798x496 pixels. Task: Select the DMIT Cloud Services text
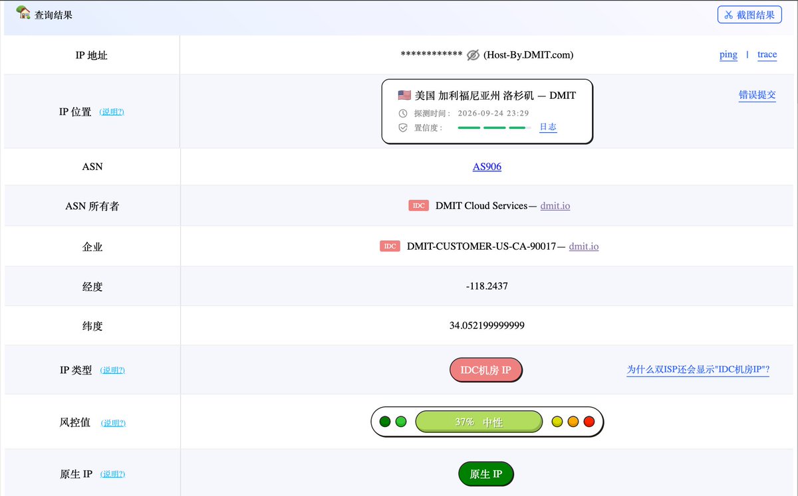[481, 206]
